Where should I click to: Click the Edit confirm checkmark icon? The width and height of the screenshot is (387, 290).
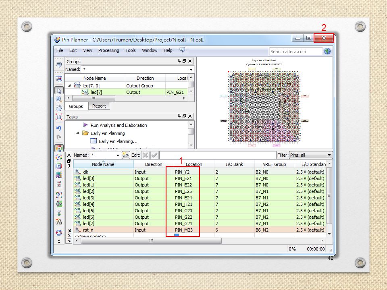[x=154, y=155]
